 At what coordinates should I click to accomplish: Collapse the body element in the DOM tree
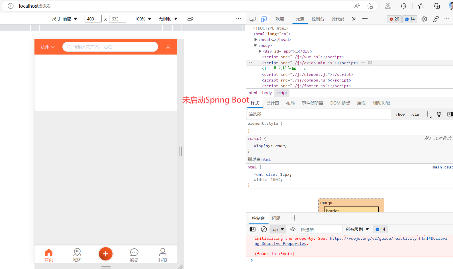click(255, 45)
